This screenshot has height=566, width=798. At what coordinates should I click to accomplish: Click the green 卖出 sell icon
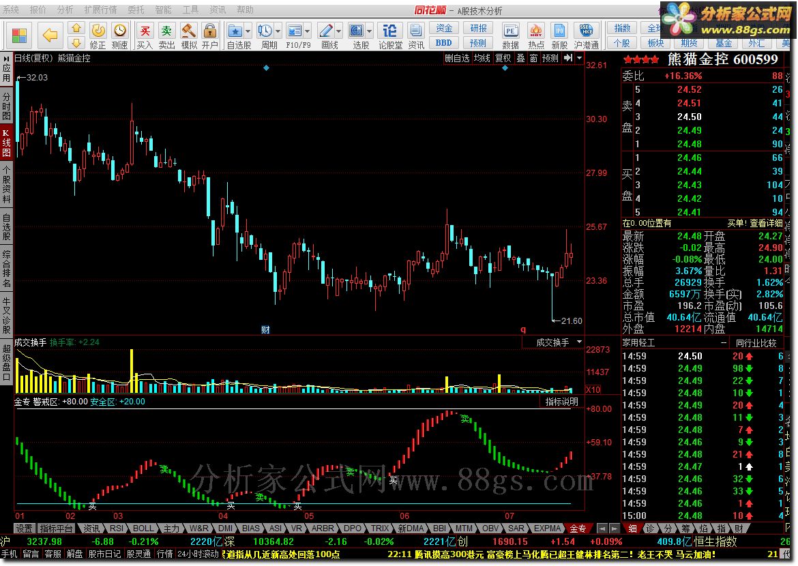click(166, 35)
